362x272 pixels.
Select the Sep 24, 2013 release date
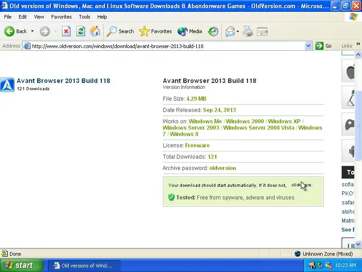(219, 110)
